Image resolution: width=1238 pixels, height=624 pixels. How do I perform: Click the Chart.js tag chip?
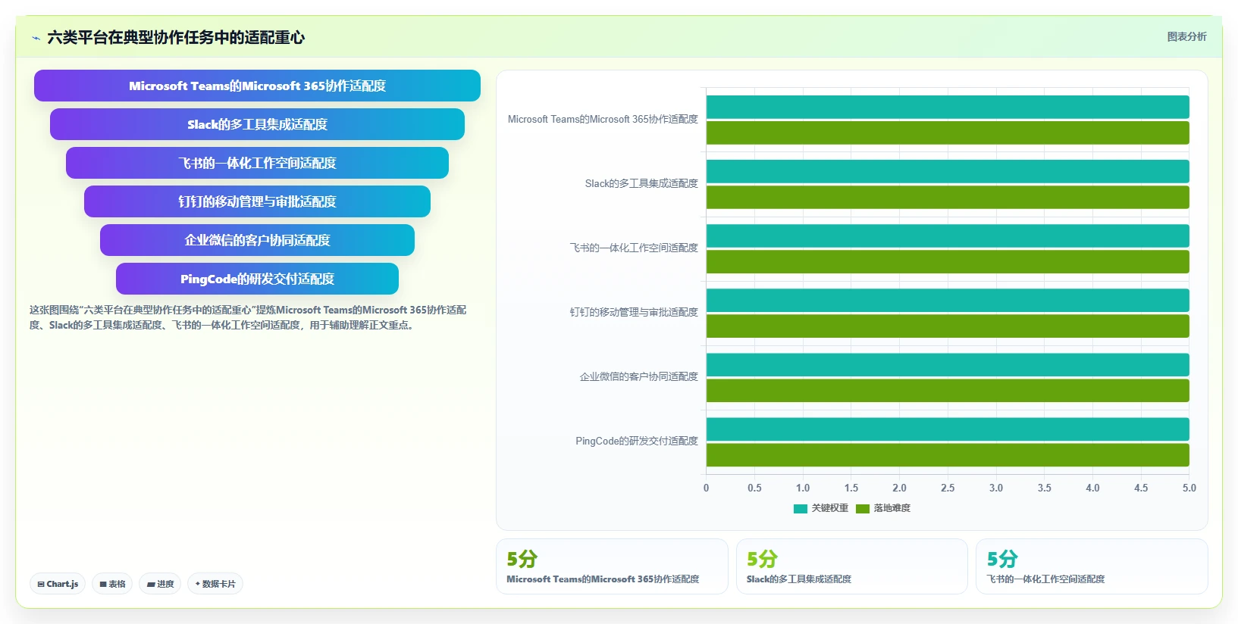[58, 584]
